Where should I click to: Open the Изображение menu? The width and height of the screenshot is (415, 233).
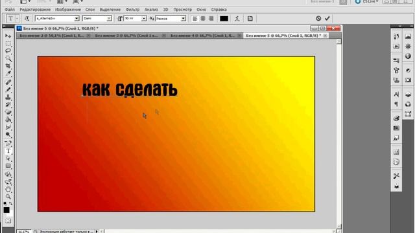tap(68, 10)
